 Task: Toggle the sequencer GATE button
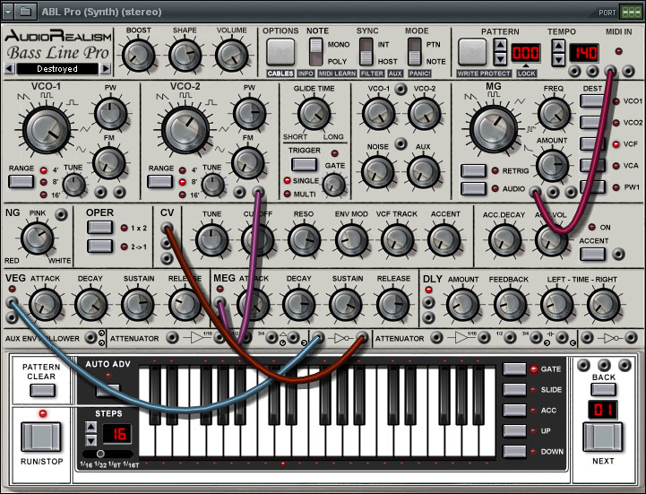[514, 368]
